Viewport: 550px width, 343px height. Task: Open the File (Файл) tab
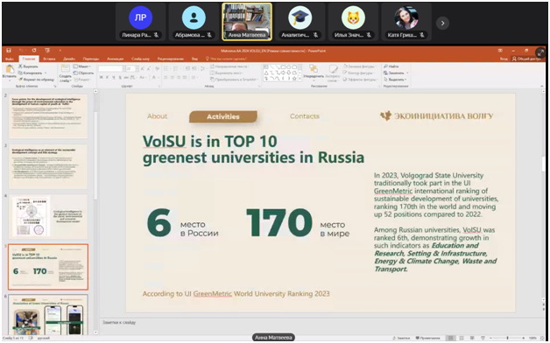coord(10,59)
